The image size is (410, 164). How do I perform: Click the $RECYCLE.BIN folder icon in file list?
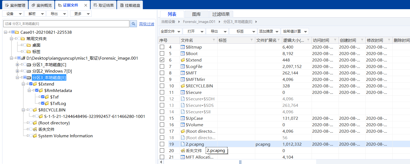[183, 86]
